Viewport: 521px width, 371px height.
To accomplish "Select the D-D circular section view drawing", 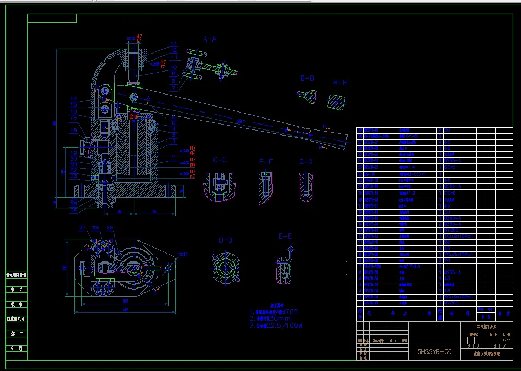I will coord(226,268).
